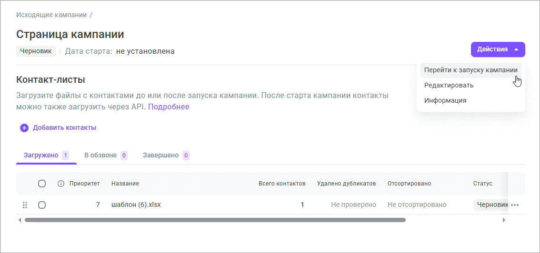Switch to the В обзвоне tab
The width and height of the screenshot is (540, 253).
tap(100, 155)
